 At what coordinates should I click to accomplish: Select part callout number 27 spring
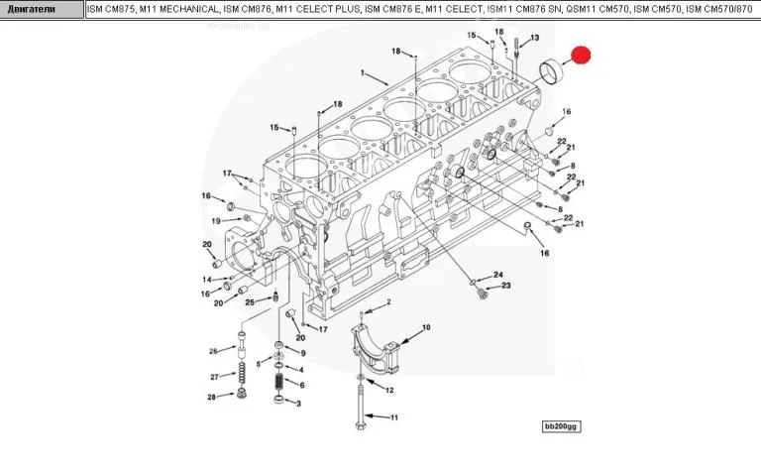[x=213, y=376]
